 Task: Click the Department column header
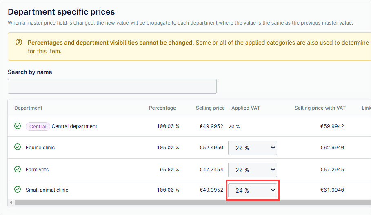[x=28, y=108]
